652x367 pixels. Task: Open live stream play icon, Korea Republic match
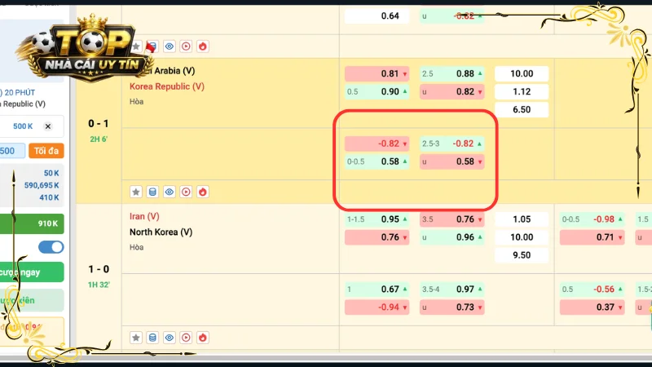tap(186, 192)
